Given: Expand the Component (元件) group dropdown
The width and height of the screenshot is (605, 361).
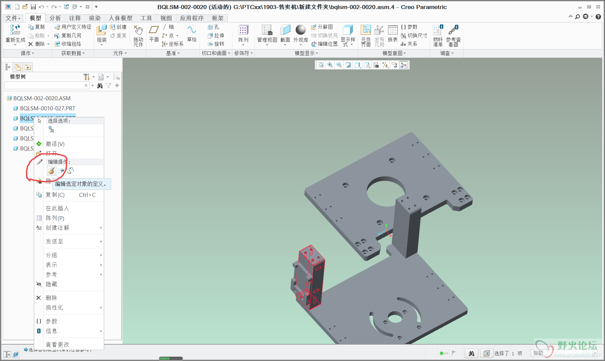Looking at the screenshot, I should click(120, 53).
